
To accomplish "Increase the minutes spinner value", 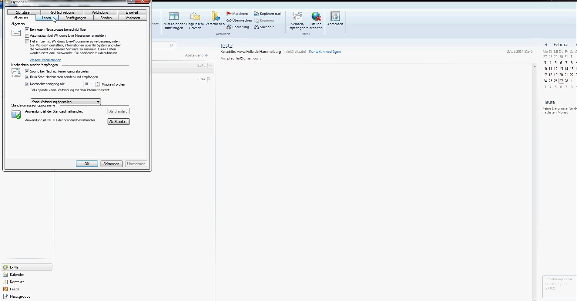I will 97,83.
